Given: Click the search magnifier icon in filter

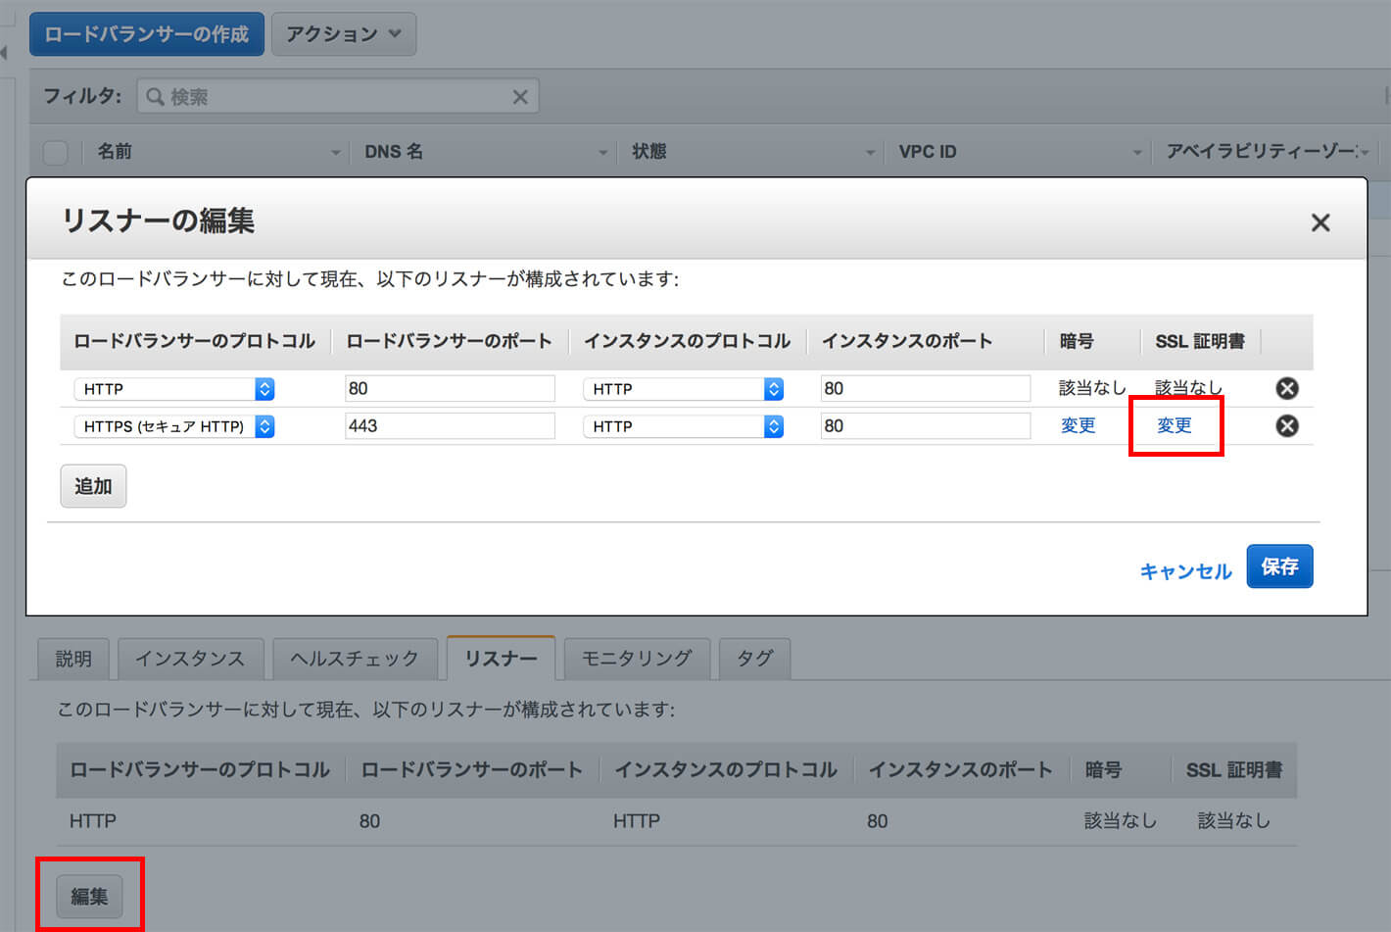Looking at the screenshot, I should coord(155,96).
